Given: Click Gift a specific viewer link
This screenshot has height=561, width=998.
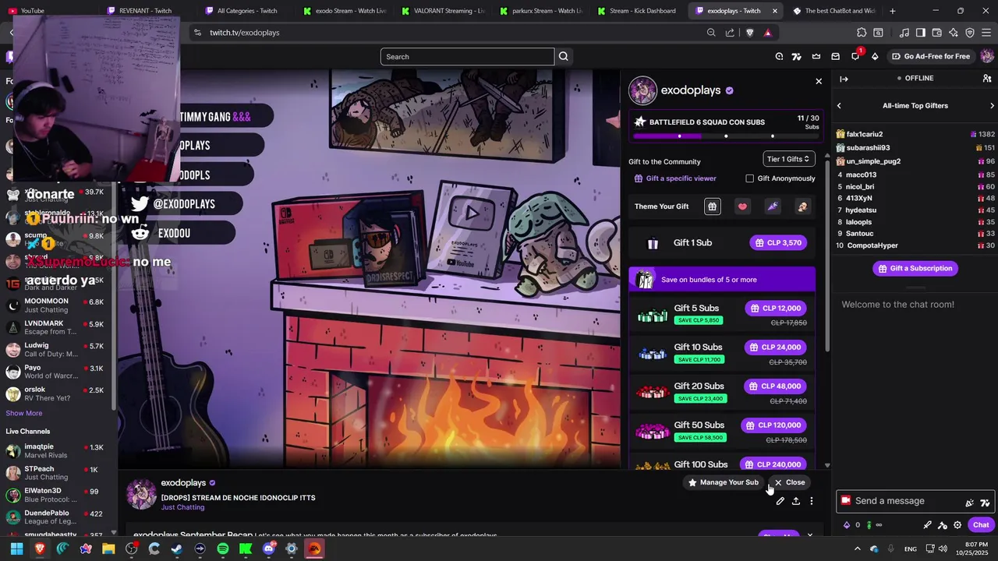Looking at the screenshot, I should point(675,178).
